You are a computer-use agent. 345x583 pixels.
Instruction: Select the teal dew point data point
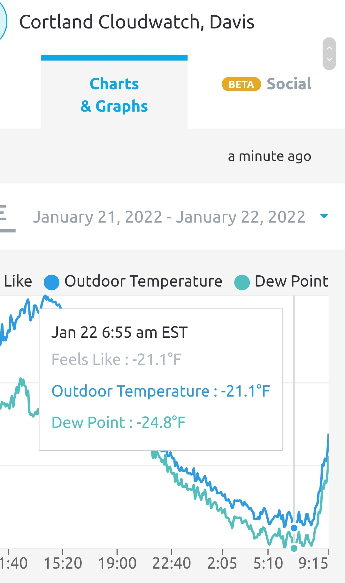click(294, 548)
